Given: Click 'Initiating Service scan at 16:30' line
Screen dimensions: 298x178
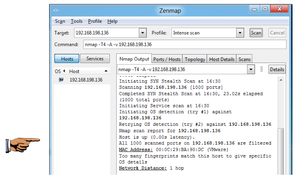Looking at the screenshot, I should coord(164,106).
